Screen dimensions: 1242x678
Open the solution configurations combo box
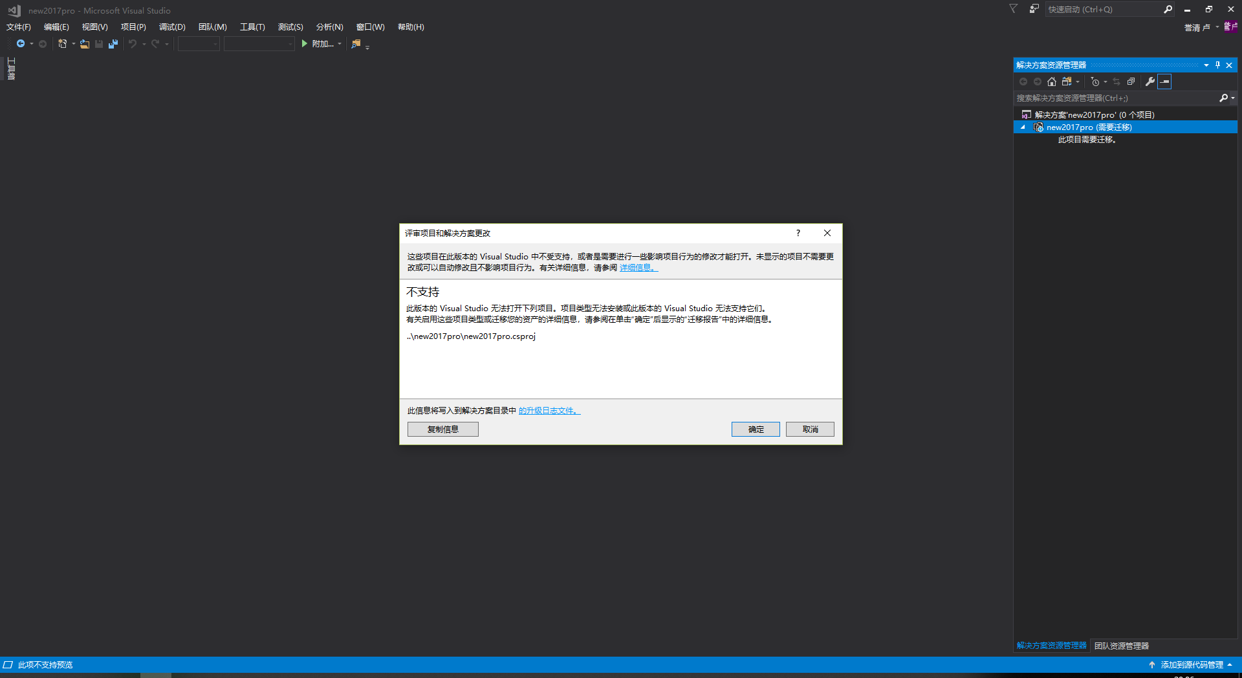pyautogui.click(x=199, y=44)
